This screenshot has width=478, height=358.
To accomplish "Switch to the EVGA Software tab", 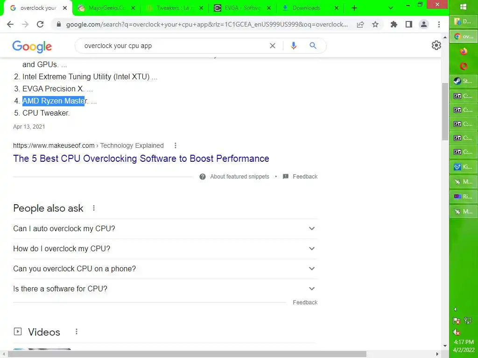I will [243, 8].
